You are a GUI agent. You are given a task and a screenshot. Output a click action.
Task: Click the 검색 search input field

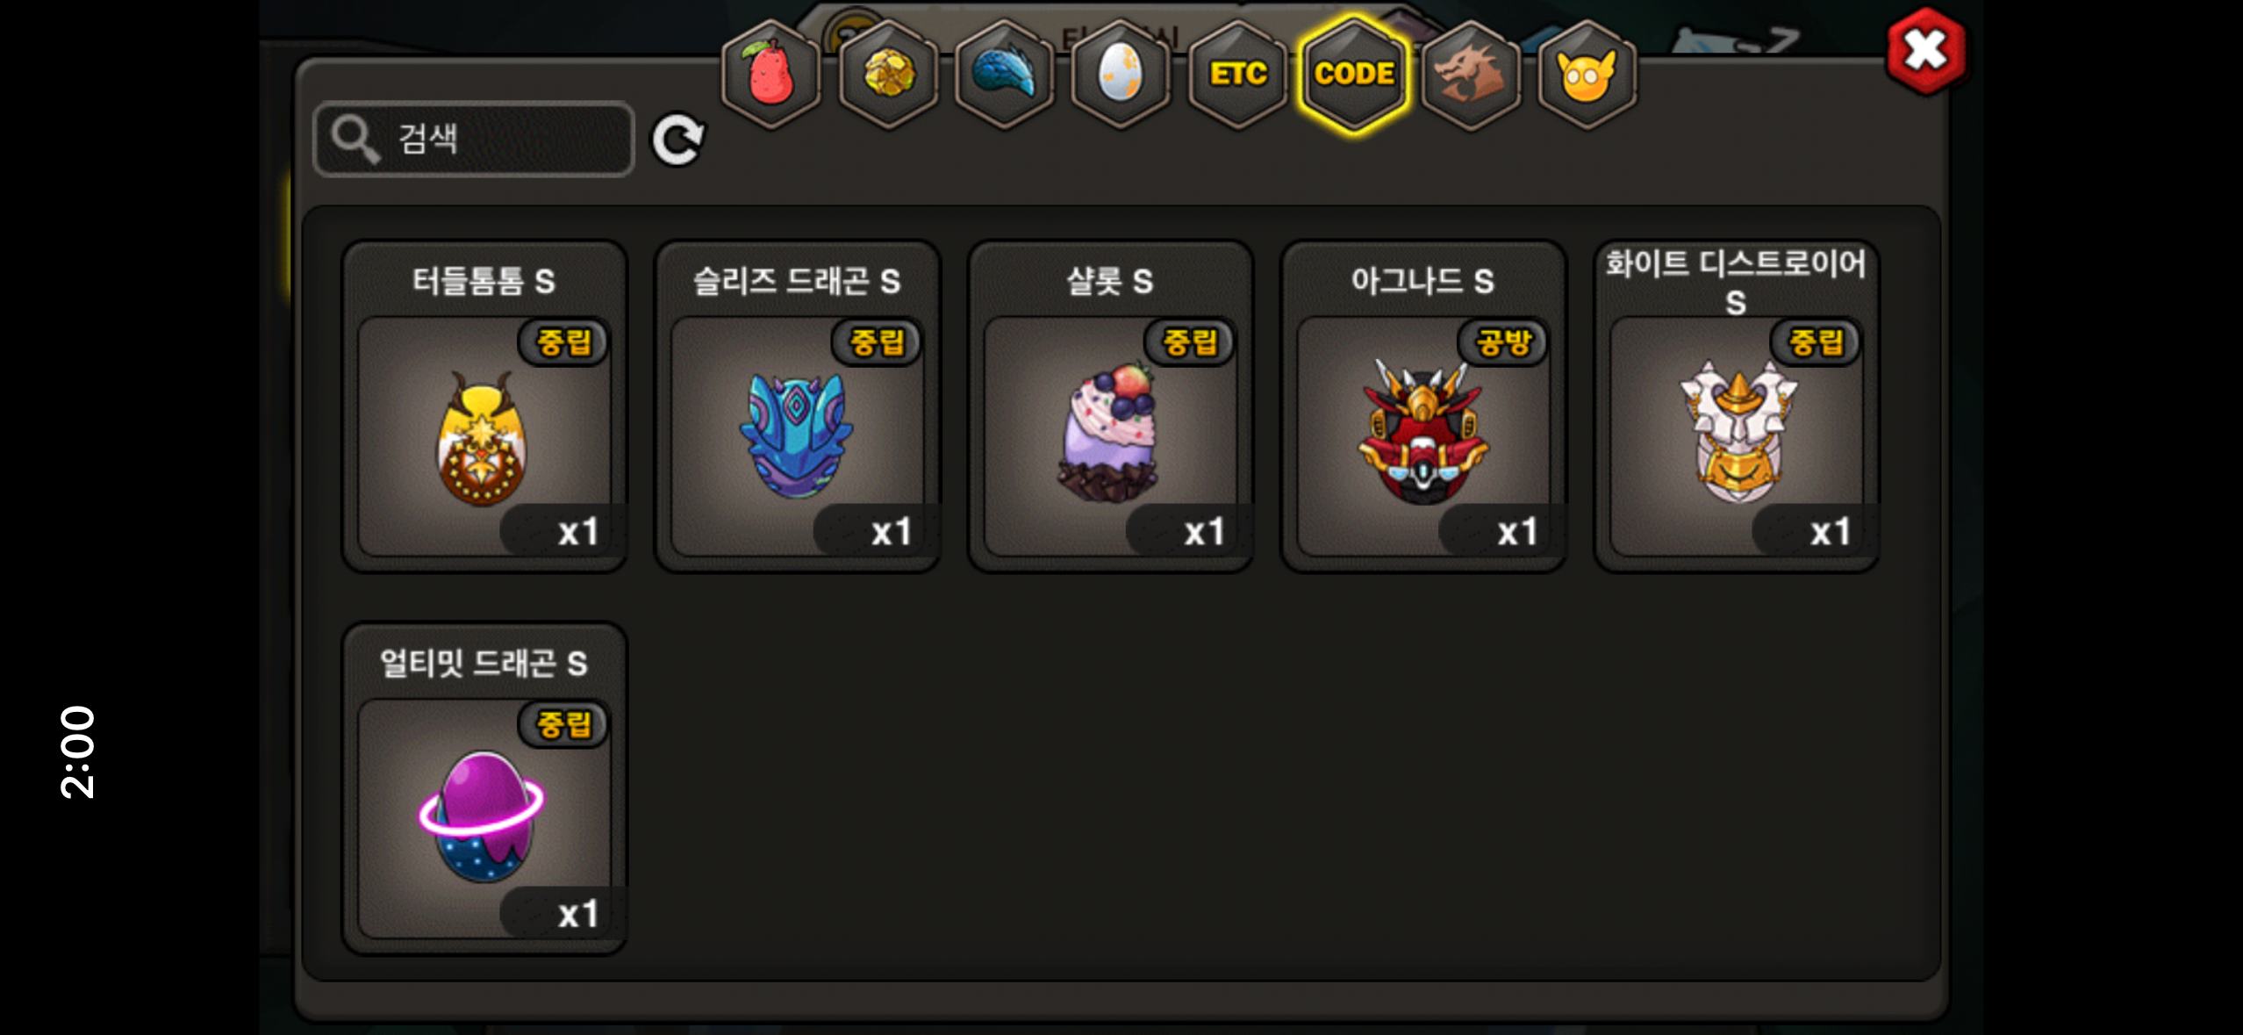click(x=474, y=139)
